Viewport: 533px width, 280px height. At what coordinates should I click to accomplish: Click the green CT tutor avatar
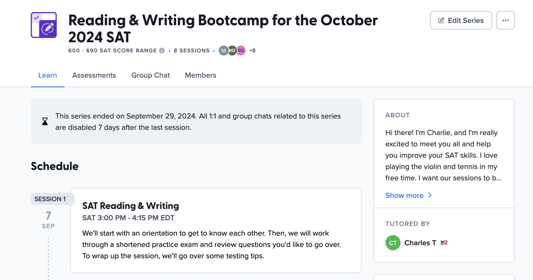point(393,243)
